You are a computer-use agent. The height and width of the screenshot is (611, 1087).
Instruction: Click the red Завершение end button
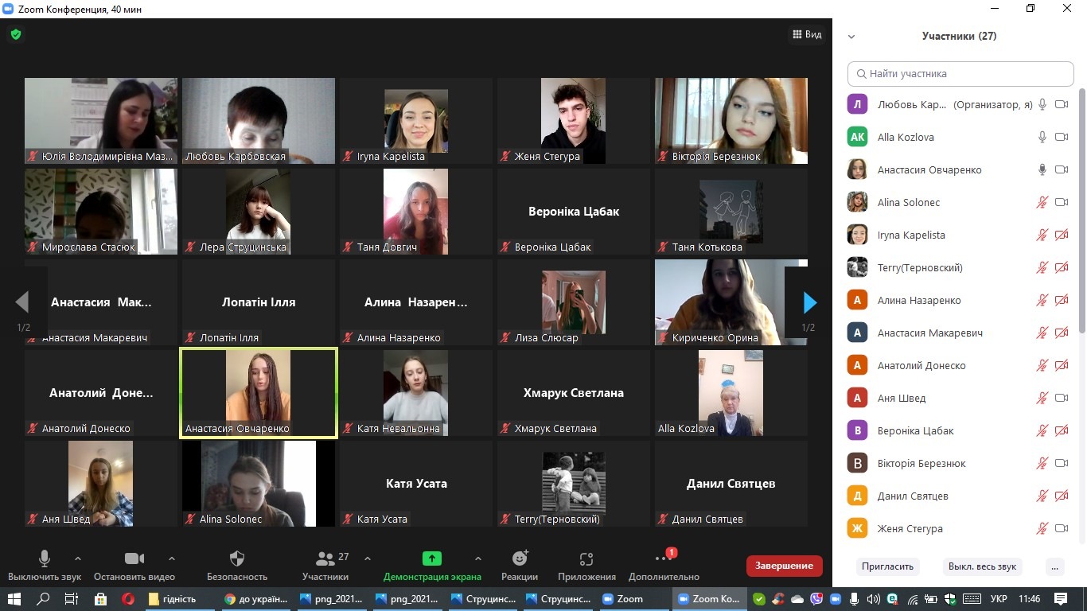pyautogui.click(x=784, y=566)
